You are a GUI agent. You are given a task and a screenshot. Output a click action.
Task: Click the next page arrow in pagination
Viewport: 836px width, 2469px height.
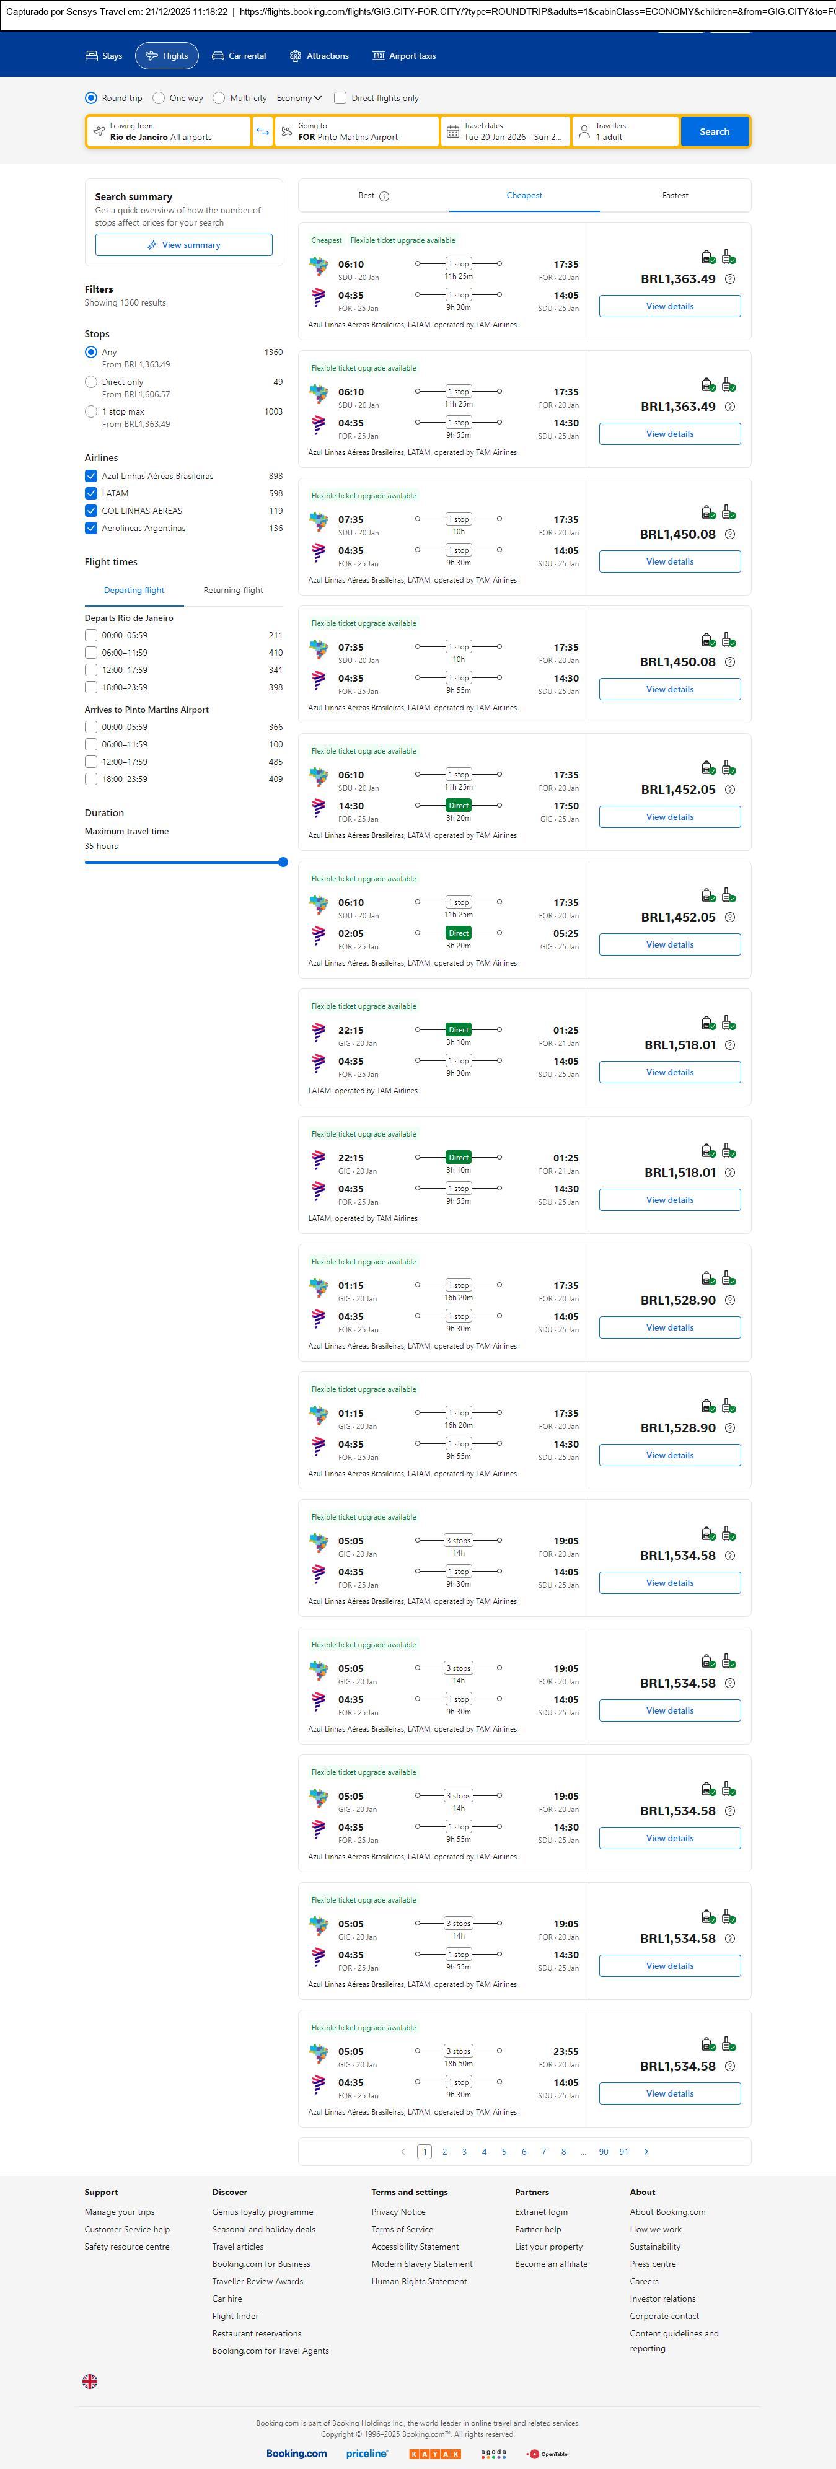pos(646,2152)
